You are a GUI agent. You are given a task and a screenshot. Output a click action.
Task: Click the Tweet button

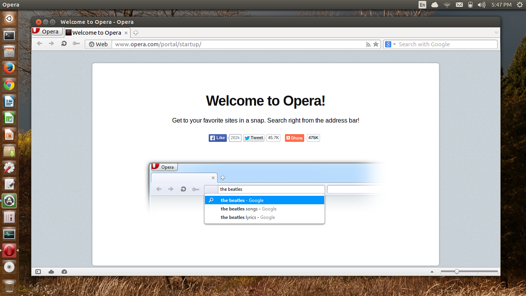click(x=254, y=138)
